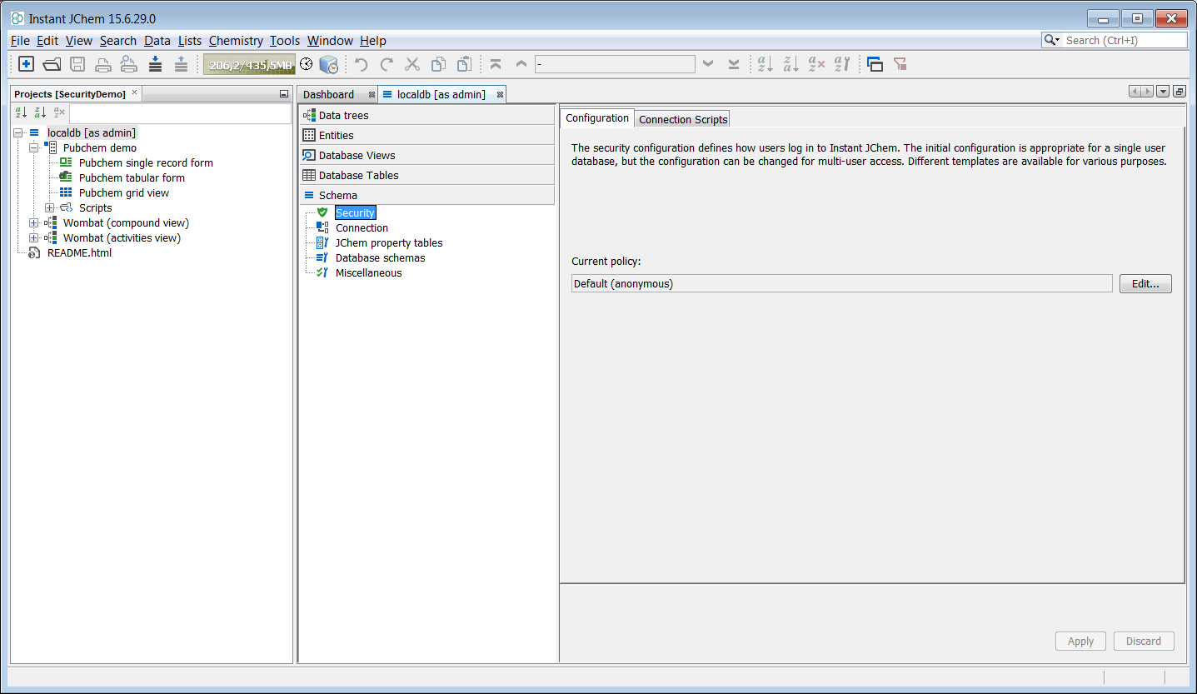The width and height of the screenshot is (1197, 694).
Task: Expand the Wombat (compound view) node
Action: point(34,223)
